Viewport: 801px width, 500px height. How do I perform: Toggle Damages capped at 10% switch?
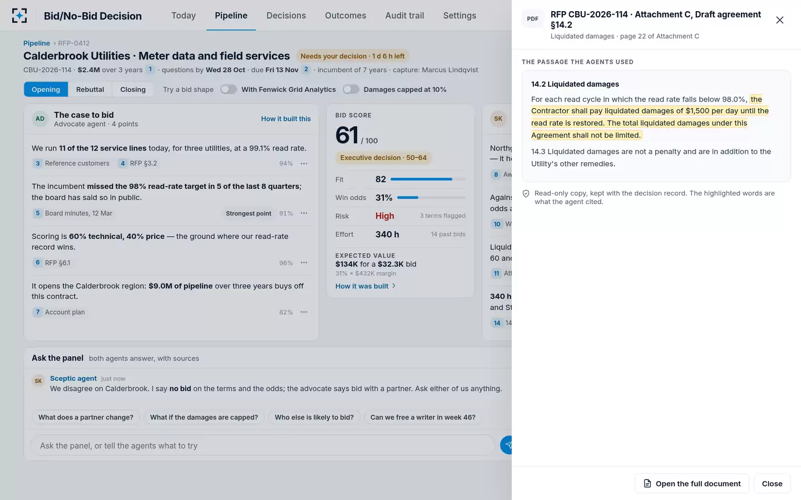(351, 89)
